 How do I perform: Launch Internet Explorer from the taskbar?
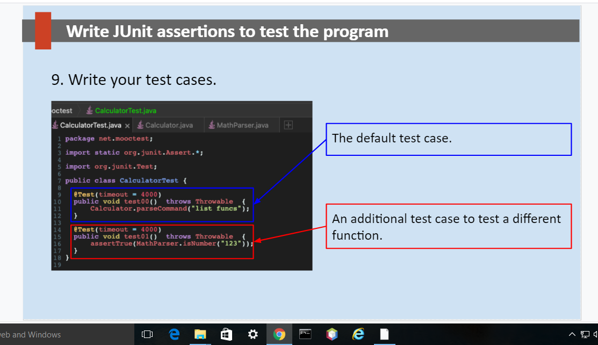(357, 334)
